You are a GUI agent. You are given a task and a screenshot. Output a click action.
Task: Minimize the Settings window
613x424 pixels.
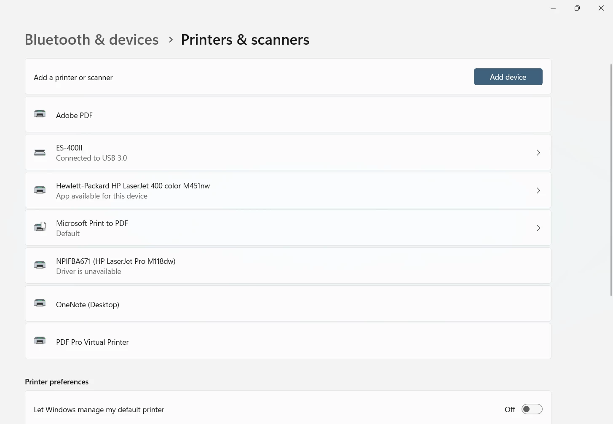coord(553,8)
